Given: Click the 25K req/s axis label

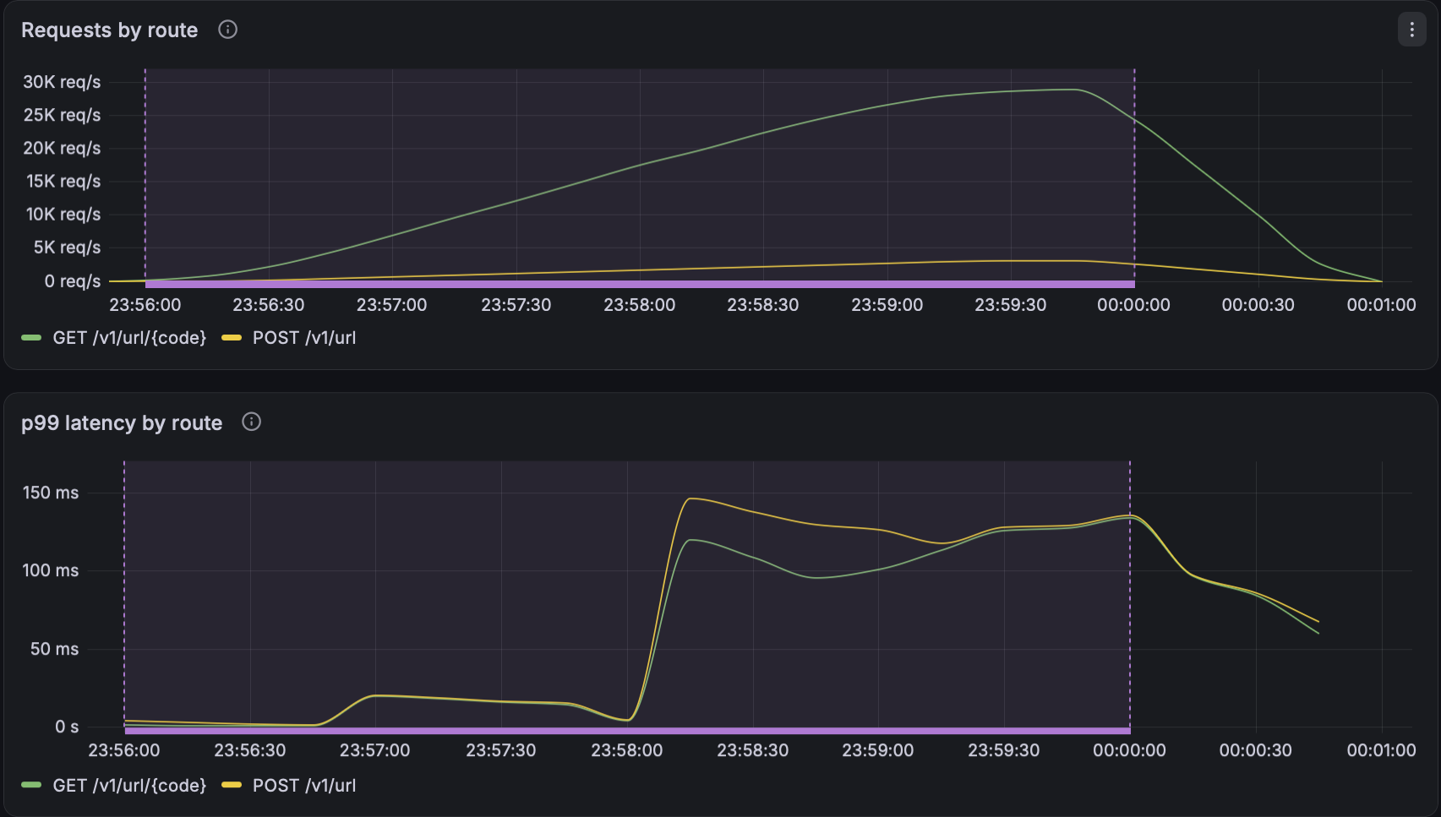Looking at the screenshot, I should point(62,115).
